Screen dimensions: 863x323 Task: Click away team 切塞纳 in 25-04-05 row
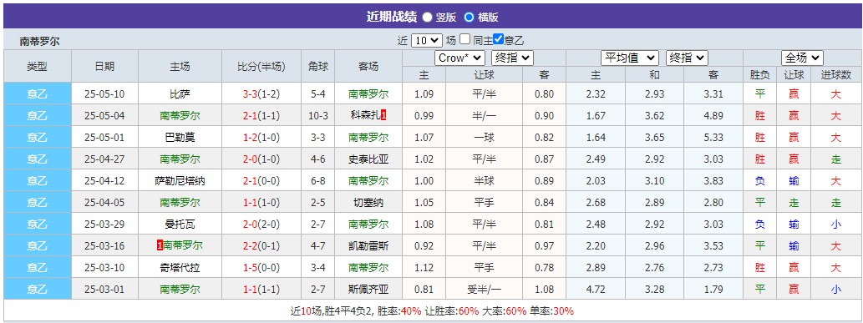pos(368,203)
